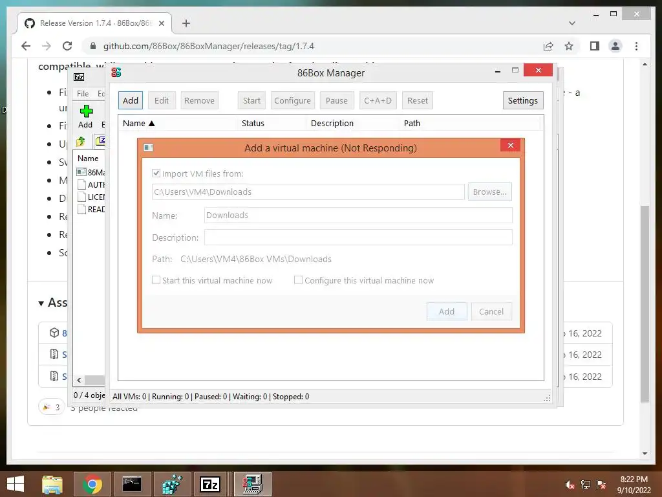Toggle the Chrome side panel icon
Image resolution: width=662 pixels, height=497 pixels.
click(x=595, y=46)
